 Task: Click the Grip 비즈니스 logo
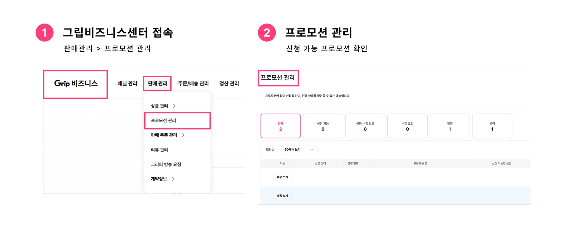[x=76, y=84]
